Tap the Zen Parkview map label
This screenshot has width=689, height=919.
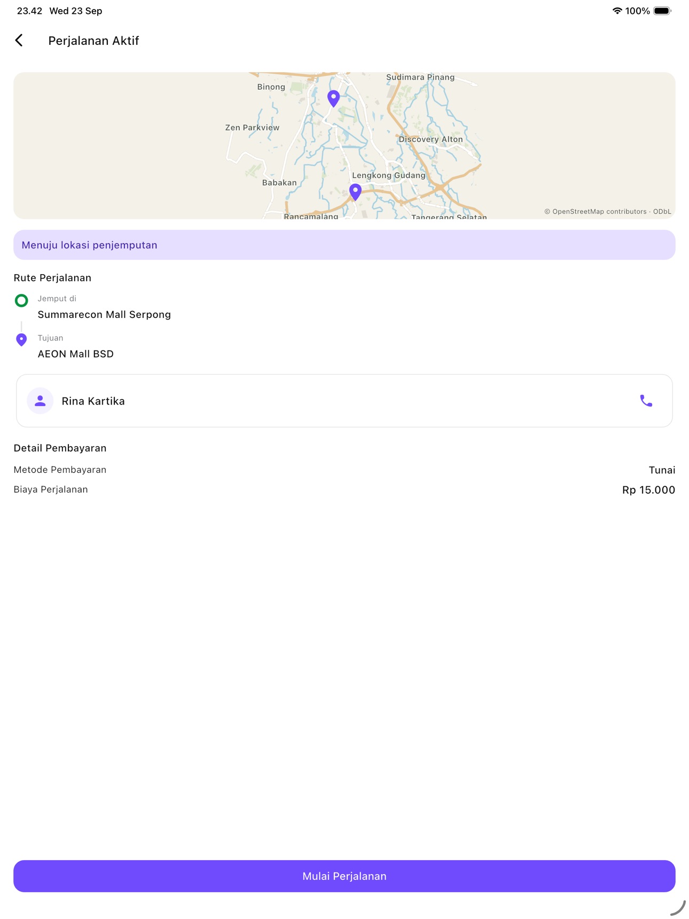click(x=252, y=128)
